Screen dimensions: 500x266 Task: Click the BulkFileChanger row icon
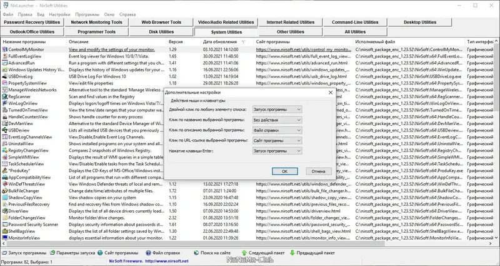point(4,191)
